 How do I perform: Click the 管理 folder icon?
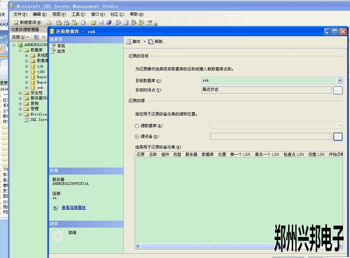coord(26,109)
